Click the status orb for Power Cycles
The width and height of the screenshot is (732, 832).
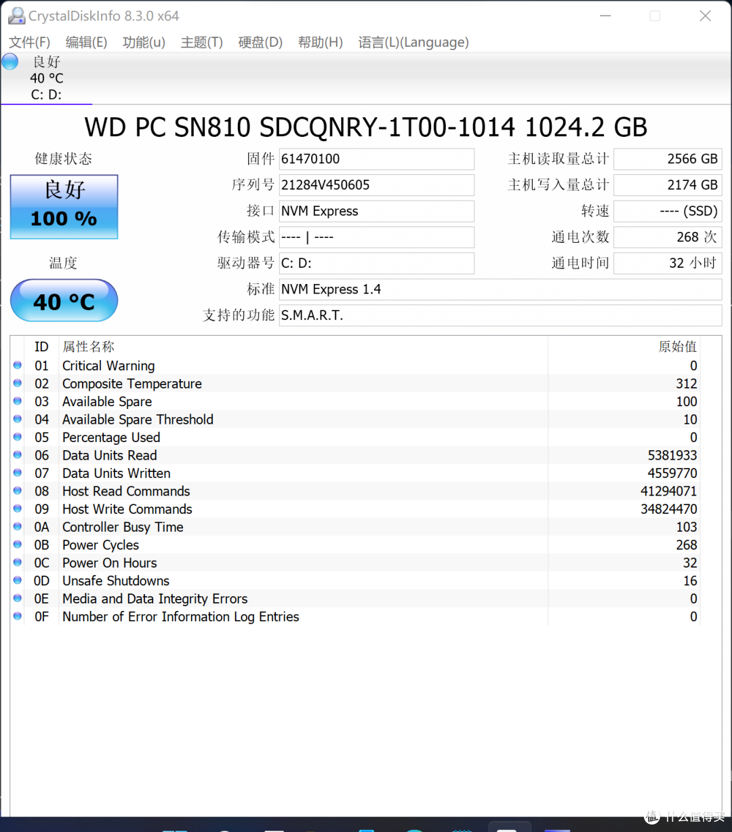coord(18,545)
